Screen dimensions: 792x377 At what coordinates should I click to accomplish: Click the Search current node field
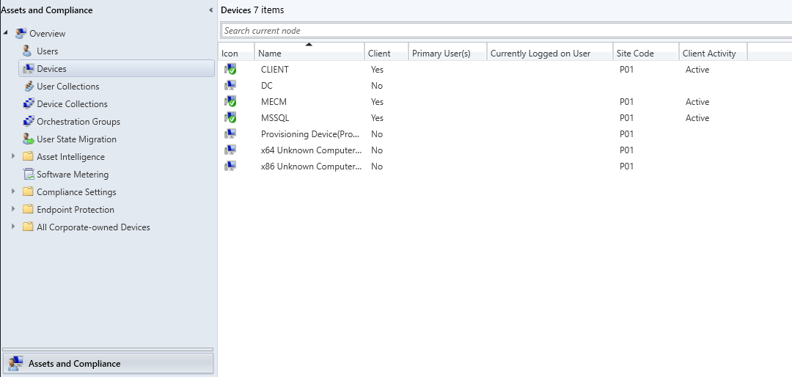click(506, 31)
